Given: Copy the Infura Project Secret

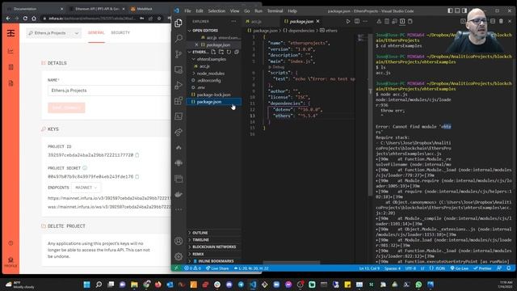Looking at the screenshot, I should coord(137,176).
